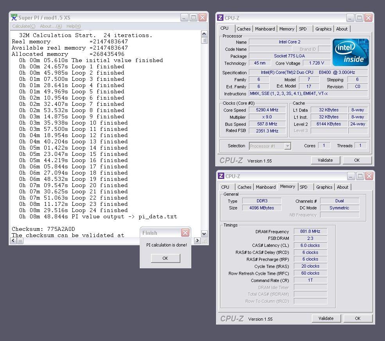385x341 pixels.
Task: Switch to Graphics tab in bottom CPU-Z window
Action: (x=324, y=187)
